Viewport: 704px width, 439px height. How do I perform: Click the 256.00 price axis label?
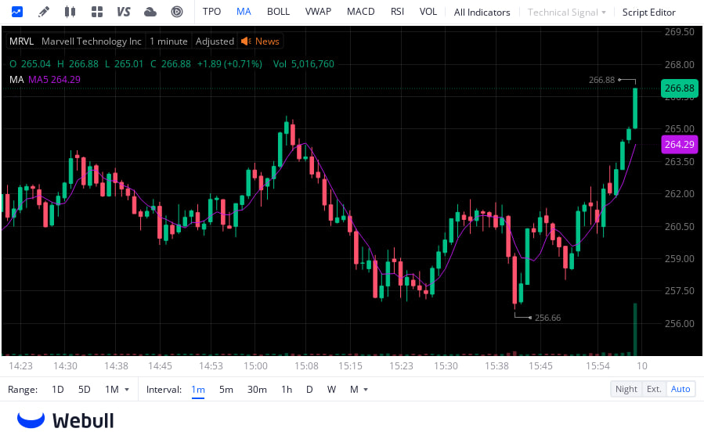pos(679,324)
